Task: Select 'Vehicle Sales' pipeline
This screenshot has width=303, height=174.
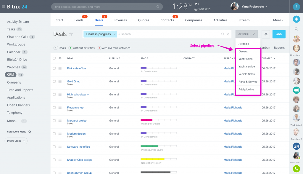Action: [246, 74]
